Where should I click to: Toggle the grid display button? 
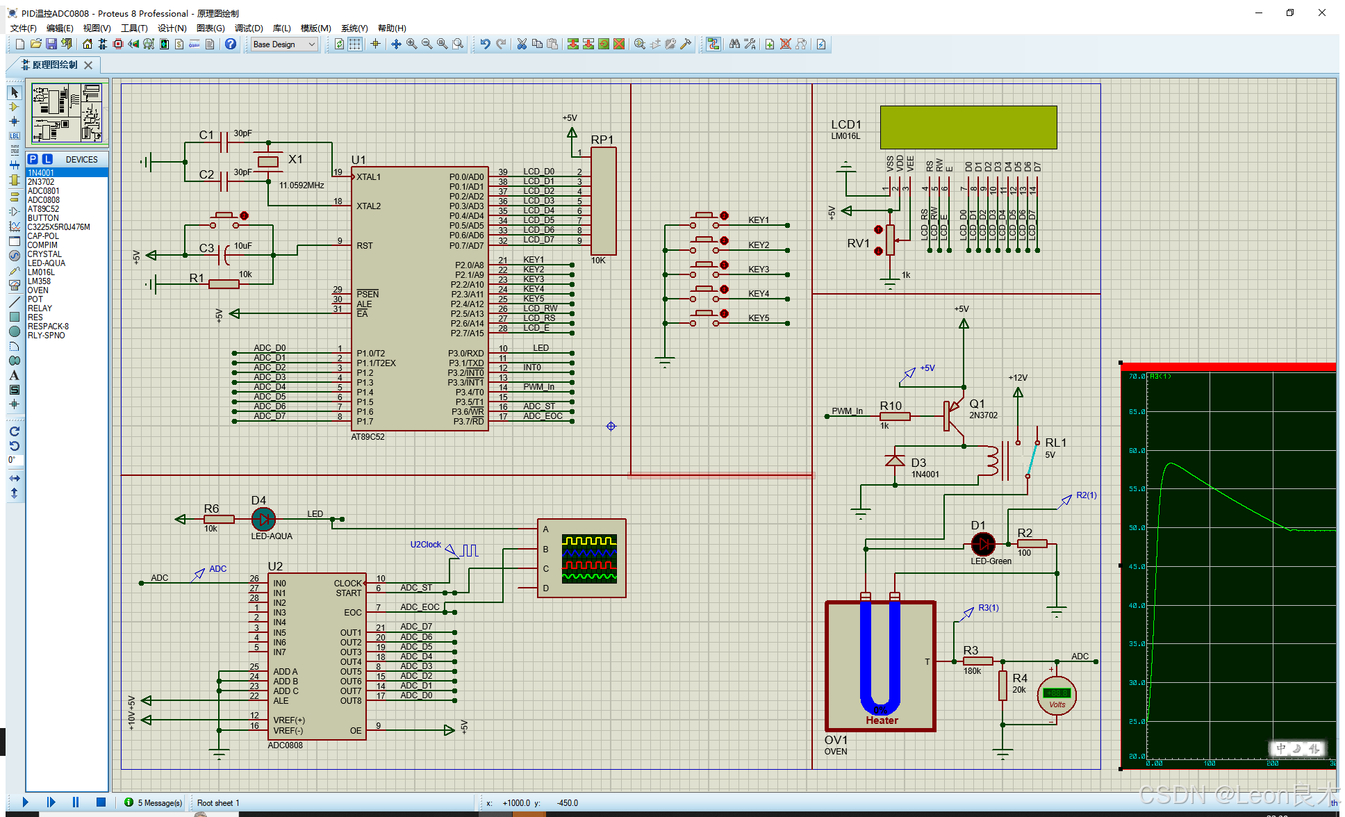pyautogui.click(x=355, y=44)
